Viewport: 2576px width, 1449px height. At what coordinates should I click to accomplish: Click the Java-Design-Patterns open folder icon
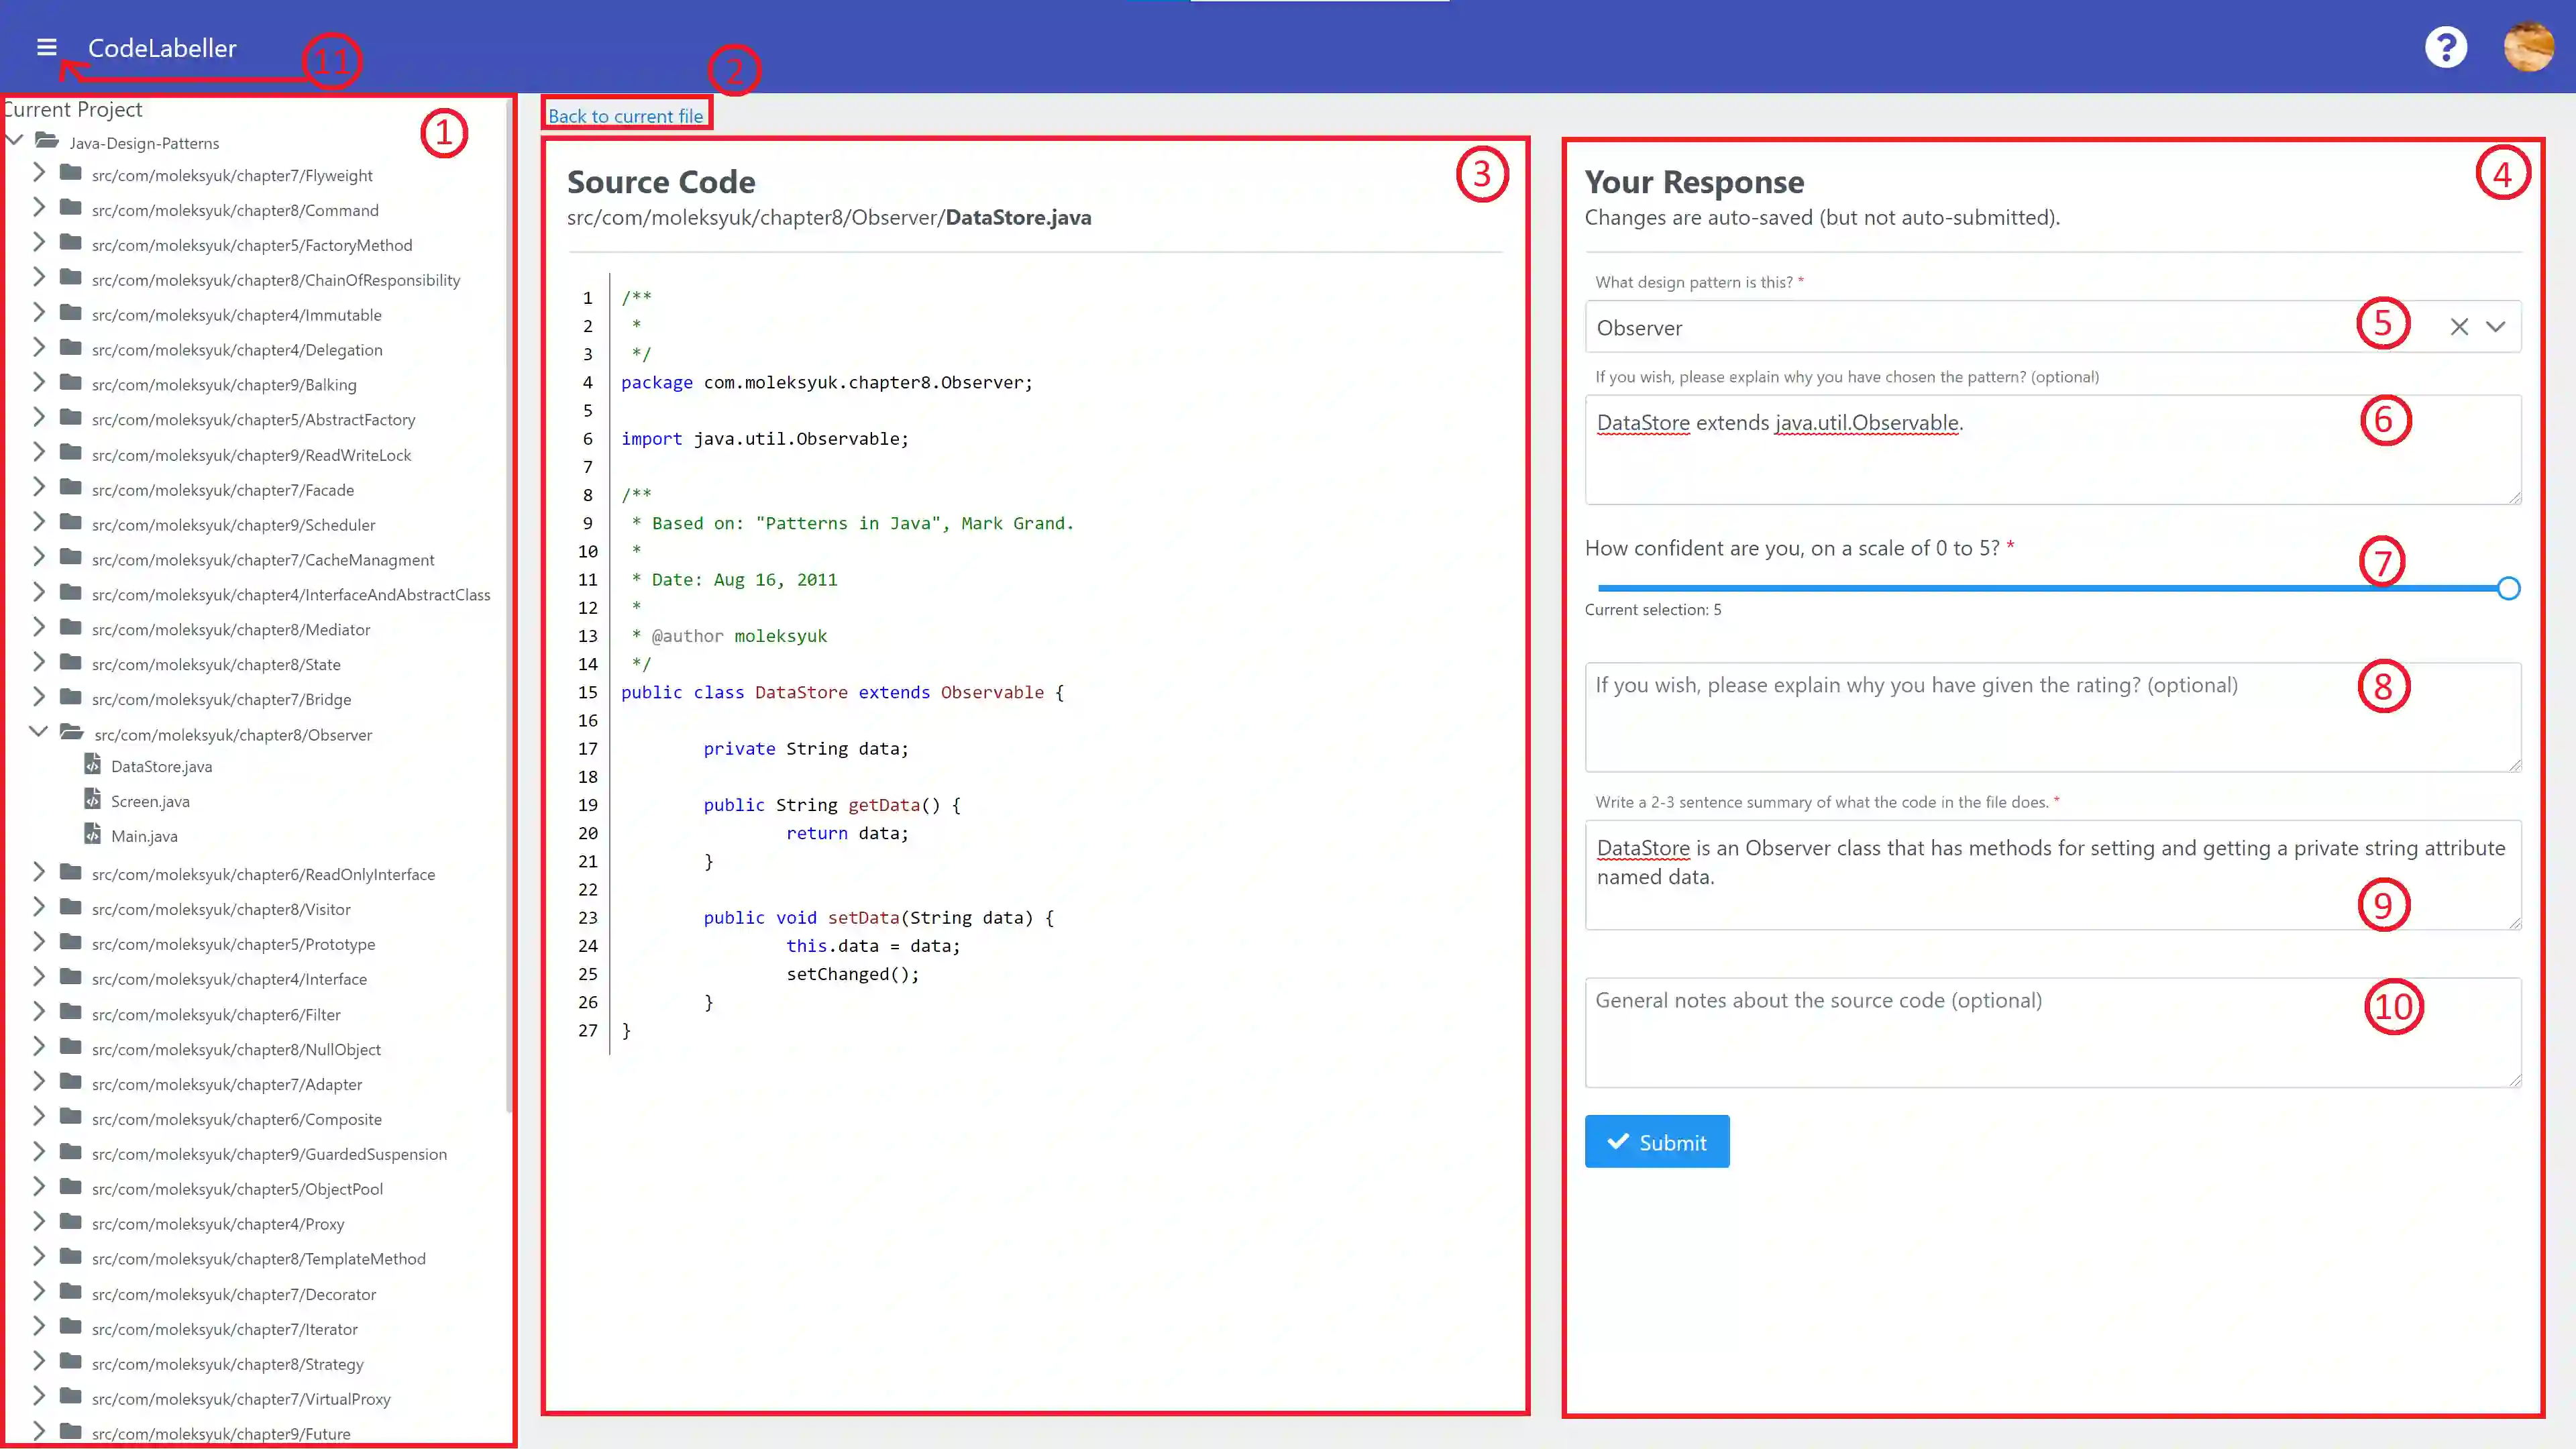click(46, 141)
